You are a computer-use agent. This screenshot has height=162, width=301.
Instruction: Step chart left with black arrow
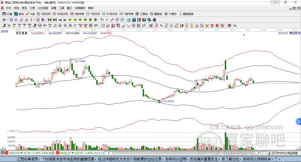coord(60,20)
